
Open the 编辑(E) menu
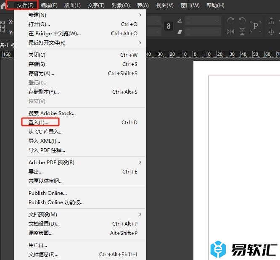point(49,5)
